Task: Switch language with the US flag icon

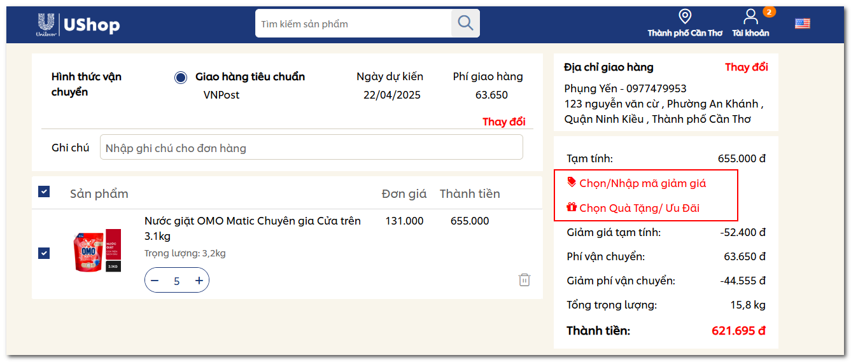Action: (x=803, y=24)
